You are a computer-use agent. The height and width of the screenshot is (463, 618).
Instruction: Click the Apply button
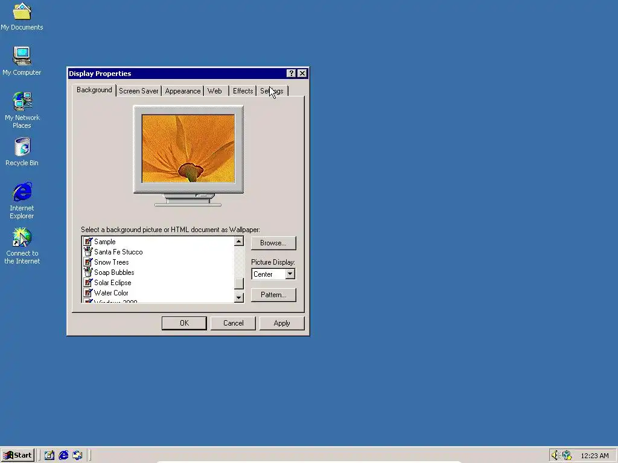click(282, 323)
